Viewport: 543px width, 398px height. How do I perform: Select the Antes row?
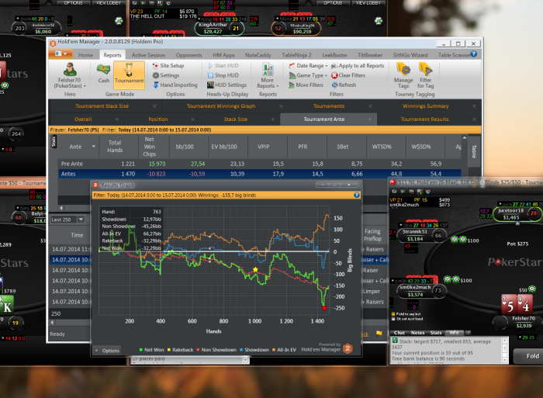click(x=260, y=174)
